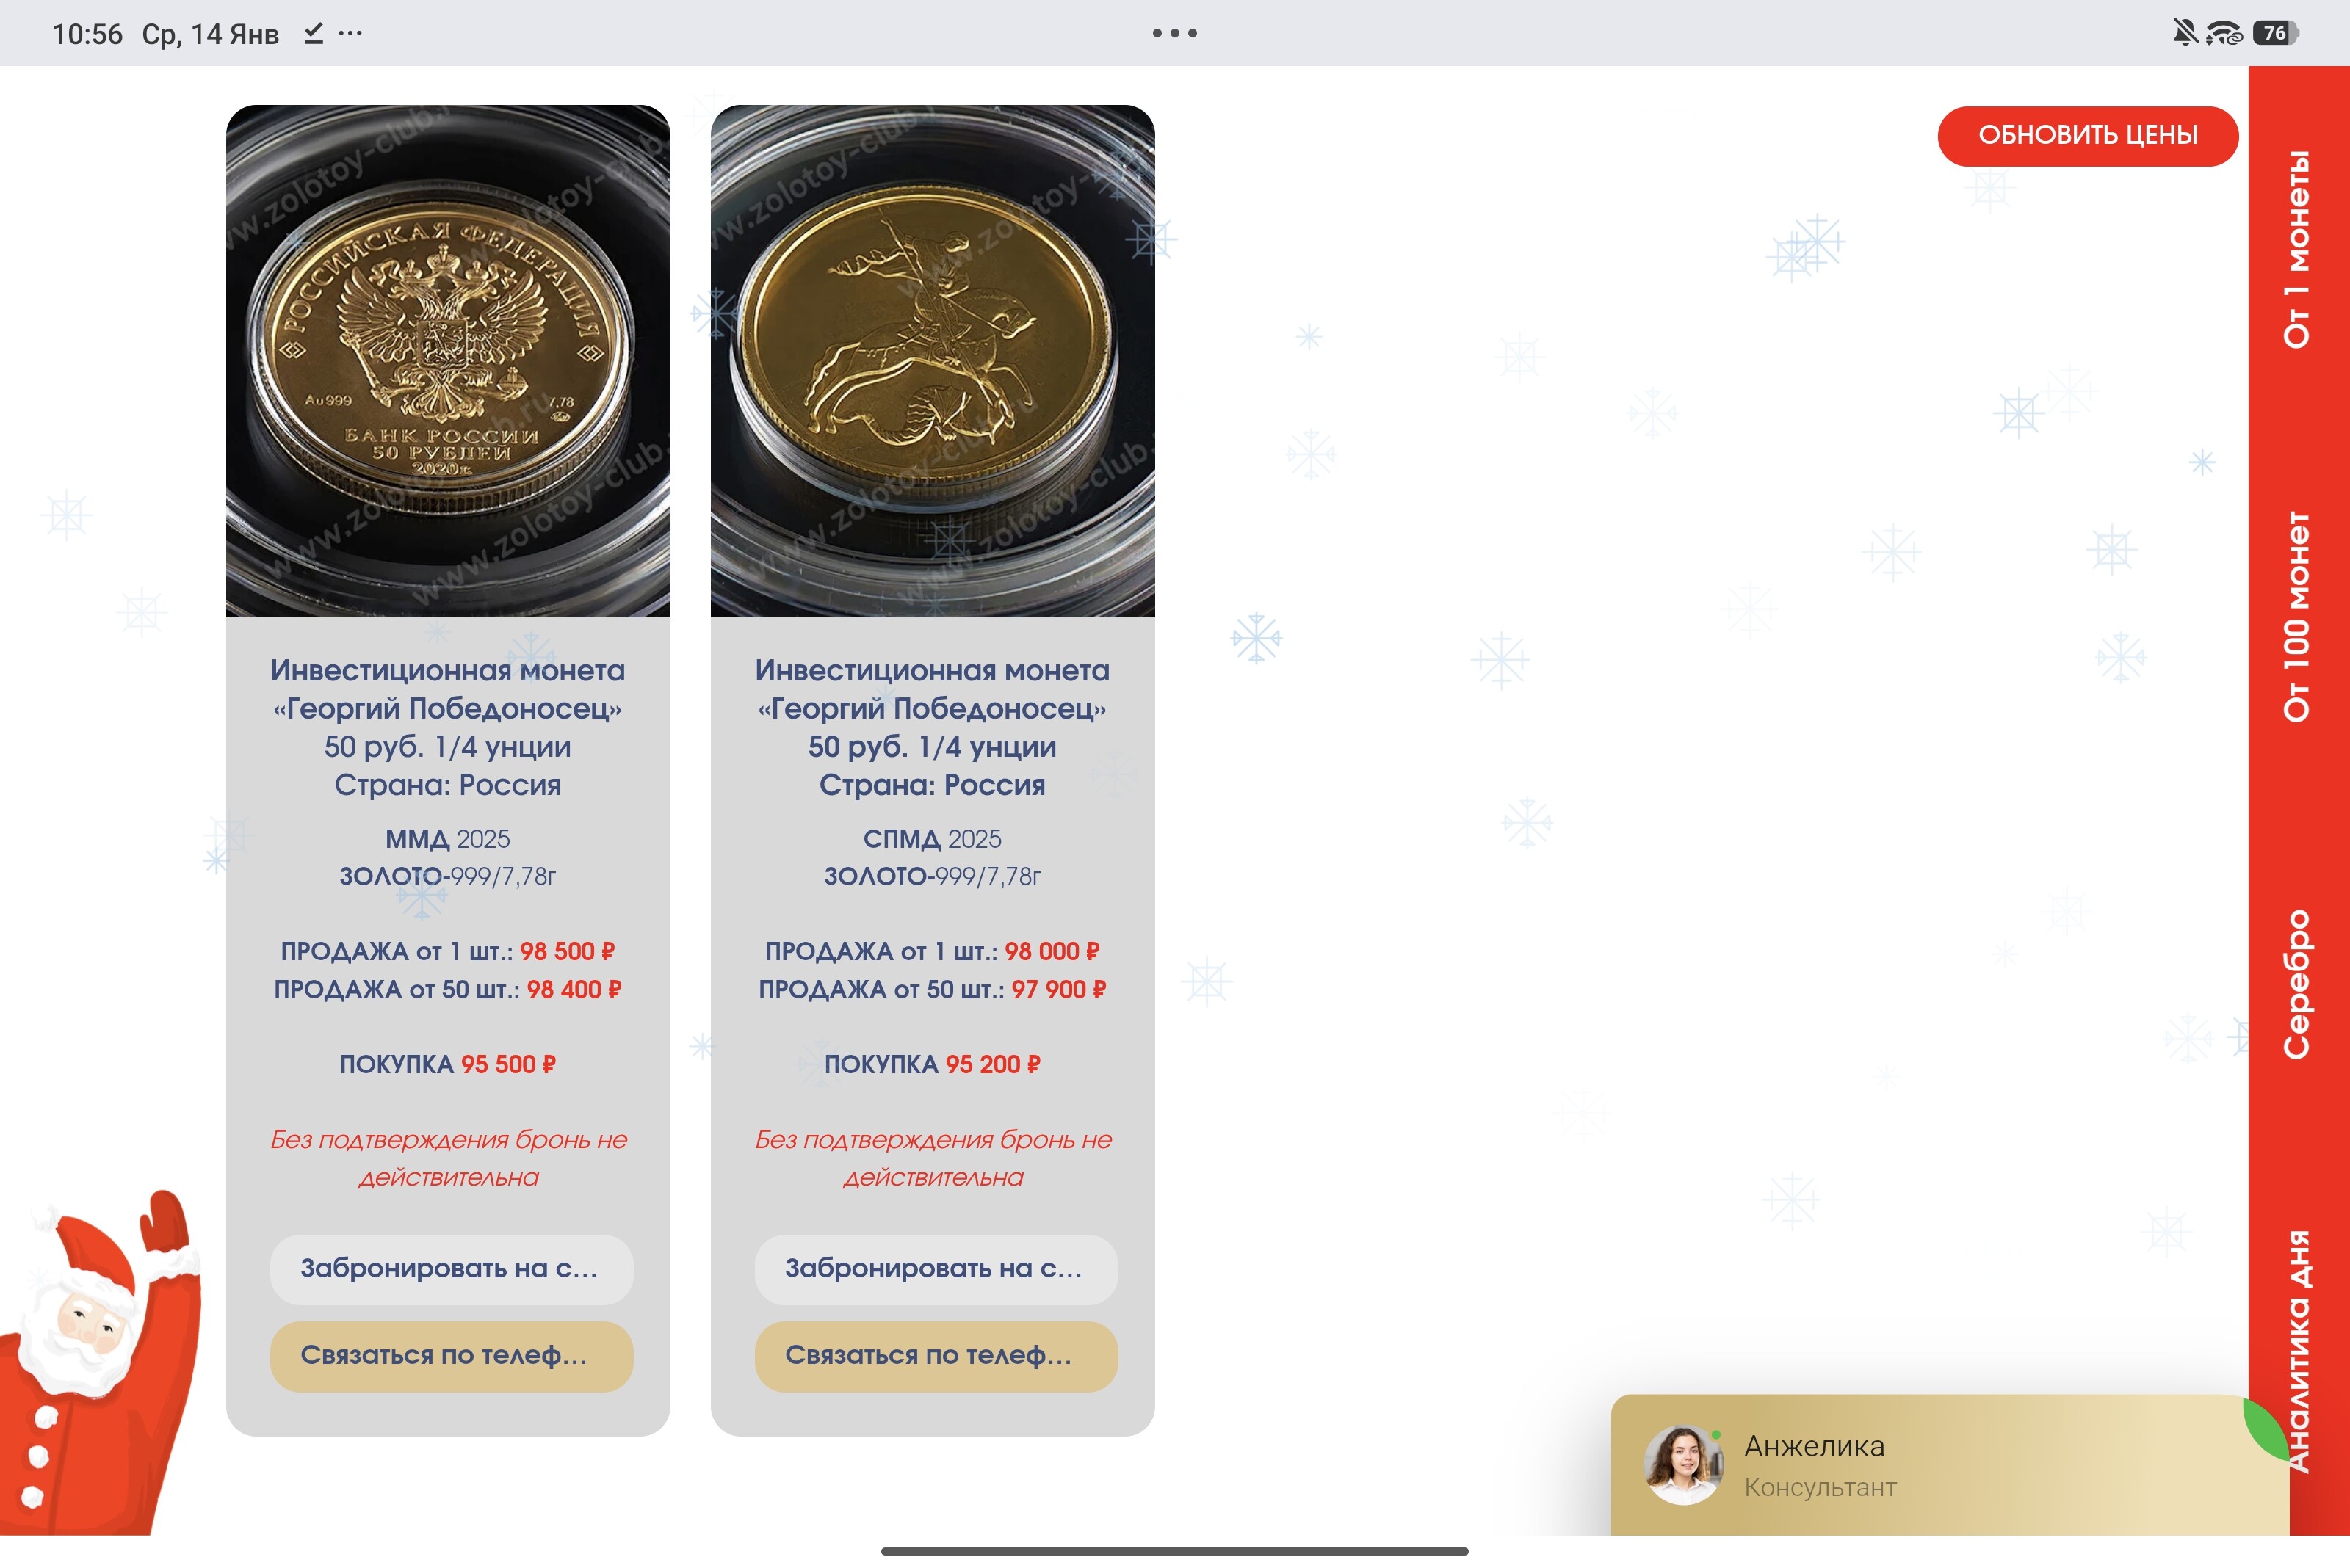Tap the battery indicator showing 76
2350x1568 pixels.
point(2274,33)
